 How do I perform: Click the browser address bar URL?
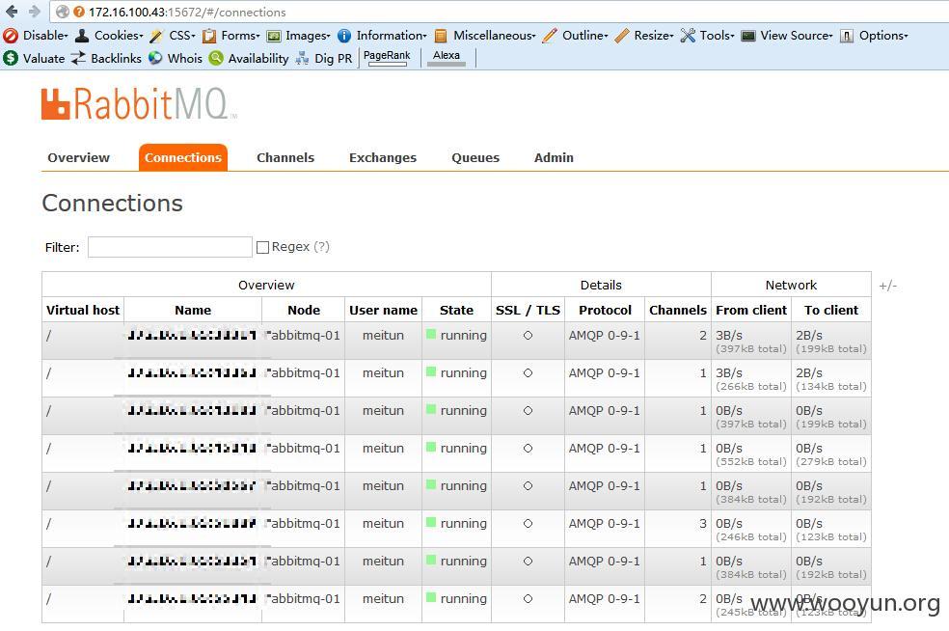pyautogui.click(x=187, y=13)
